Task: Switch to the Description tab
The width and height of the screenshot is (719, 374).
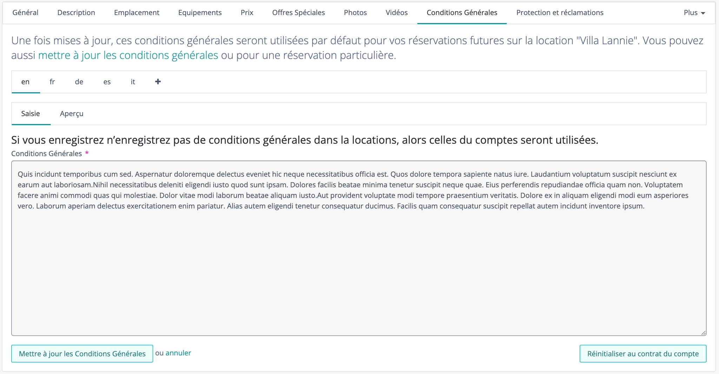Action: point(76,13)
